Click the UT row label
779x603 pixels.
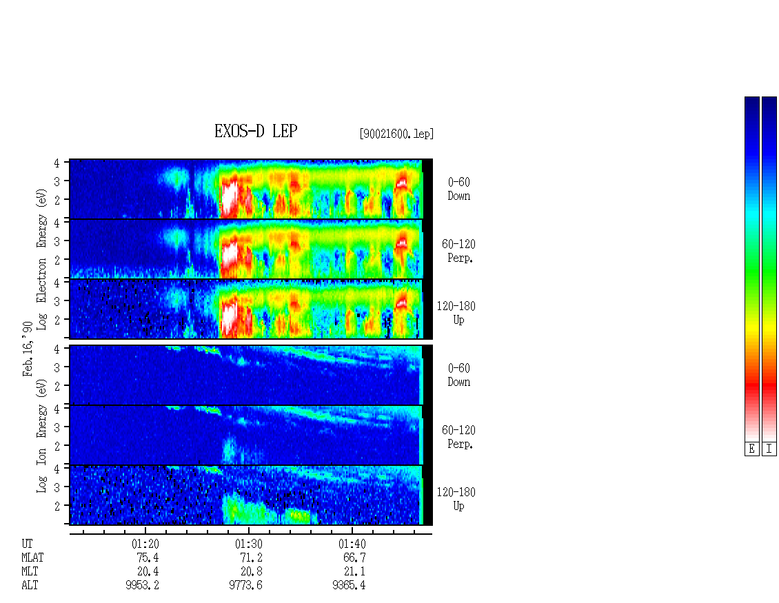click(x=27, y=544)
